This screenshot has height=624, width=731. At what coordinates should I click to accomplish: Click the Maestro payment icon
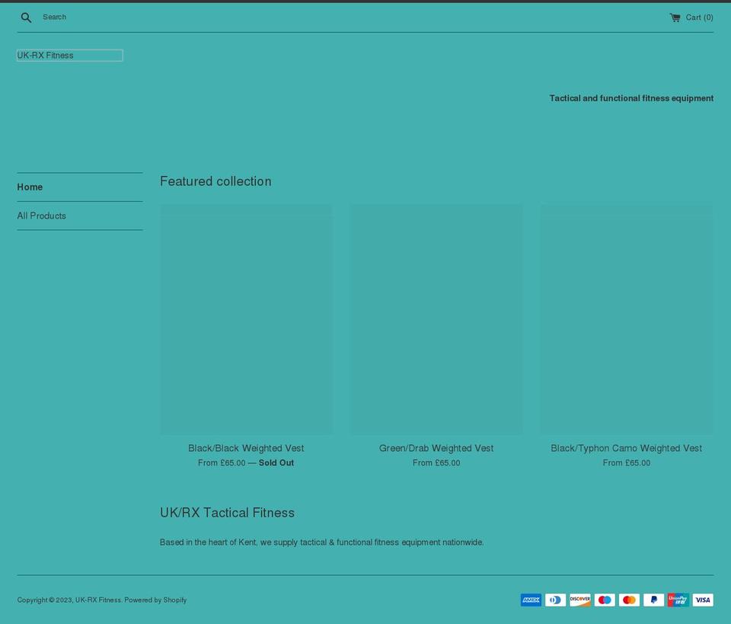point(605,600)
